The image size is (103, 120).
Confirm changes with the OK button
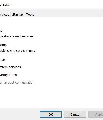[x=51, y=114]
